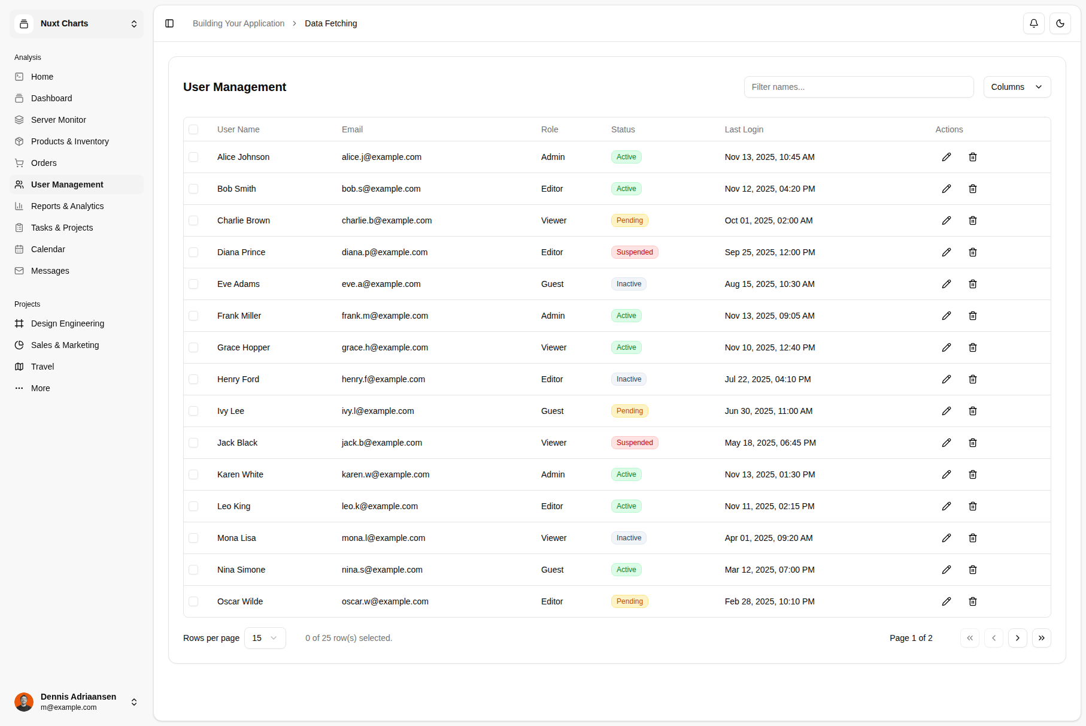Image resolution: width=1086 pixels, height=726 pixels.
Task: Click the Building Your Application breadcrumb link
Action: [x=238, y=23]
